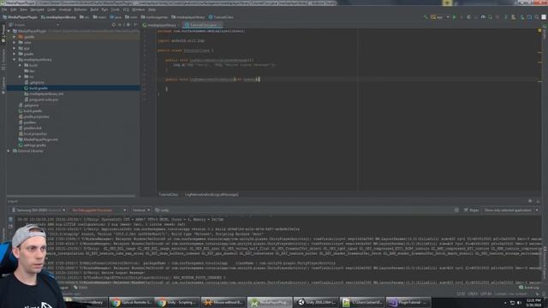Open Logcat panel settings gear

[x=530, y=201]
